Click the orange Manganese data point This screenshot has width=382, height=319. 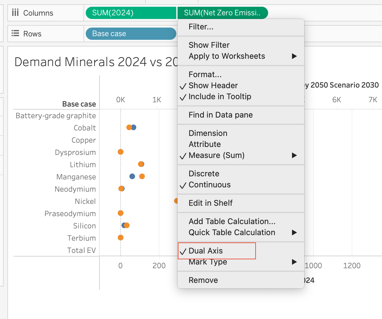pos(142,176)
